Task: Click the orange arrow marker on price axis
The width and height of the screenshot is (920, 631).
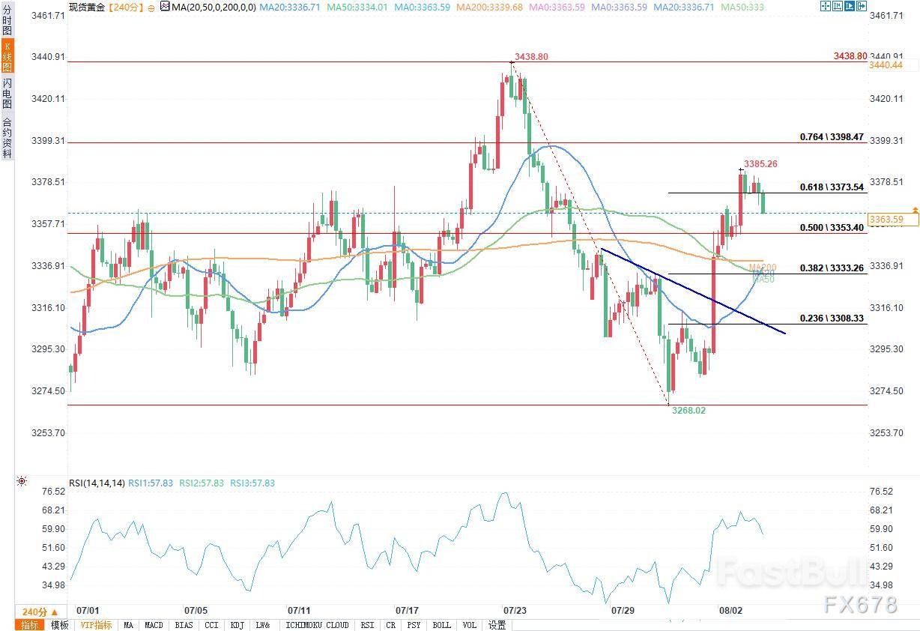Action: tap(915, 211)
